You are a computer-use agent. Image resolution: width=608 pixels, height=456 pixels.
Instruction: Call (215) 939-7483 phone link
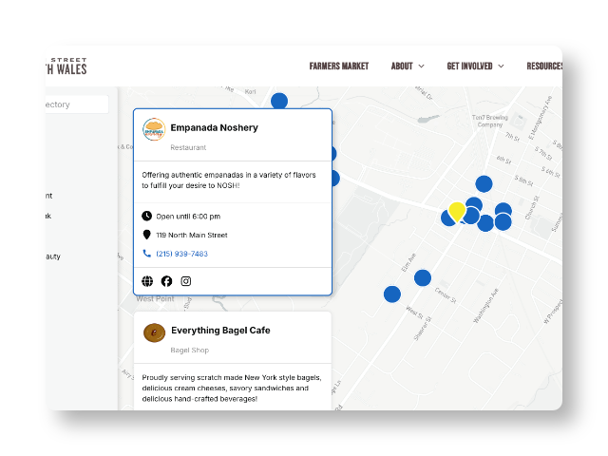[181, 254]
